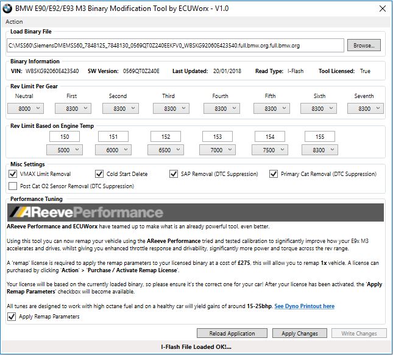
Task: Open the 7500 rev limit temp dropdown
Action: coord(270,150)
